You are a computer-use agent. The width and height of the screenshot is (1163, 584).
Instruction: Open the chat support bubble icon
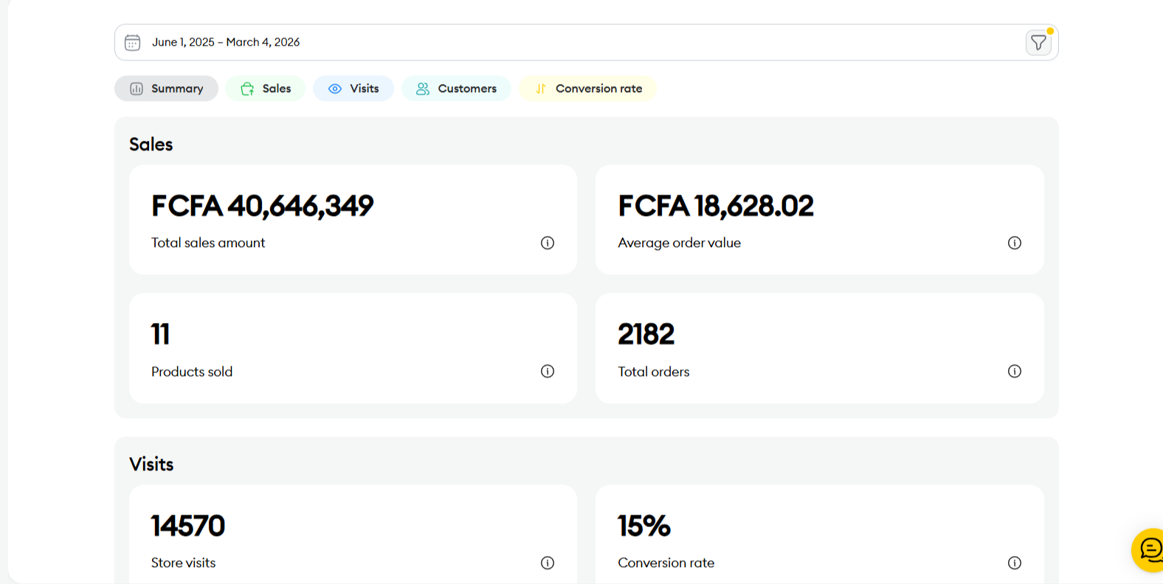click(x=1149, y=550)
